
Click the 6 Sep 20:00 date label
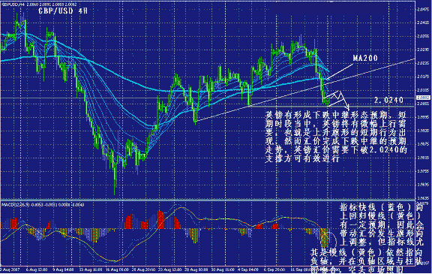[275, 269]
